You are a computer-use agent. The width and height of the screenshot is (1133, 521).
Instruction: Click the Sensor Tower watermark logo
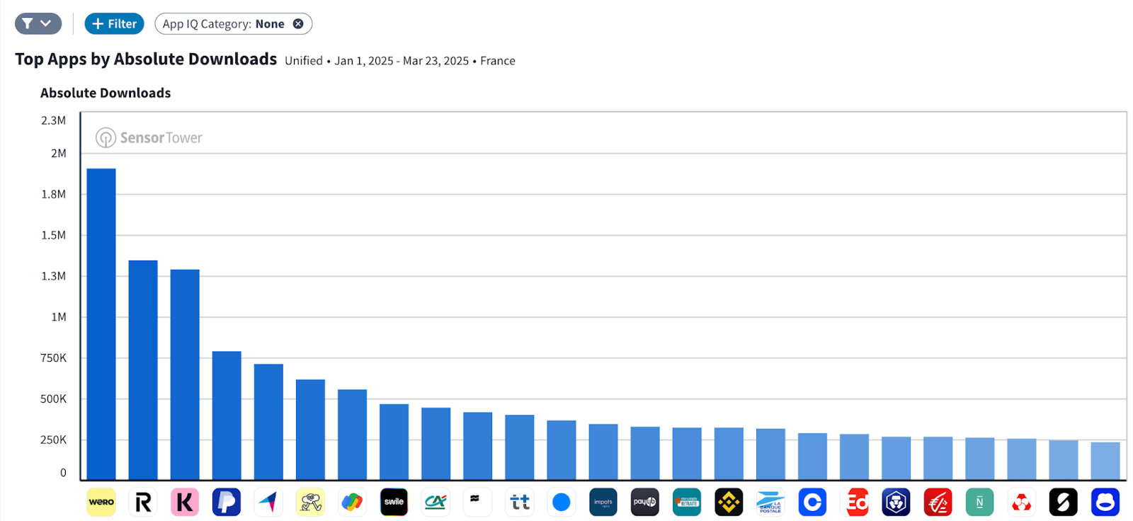coord(149,137)
